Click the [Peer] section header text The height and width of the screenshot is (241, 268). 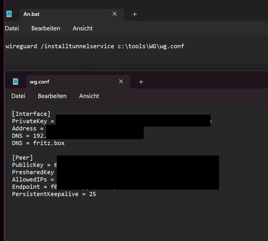23,158
